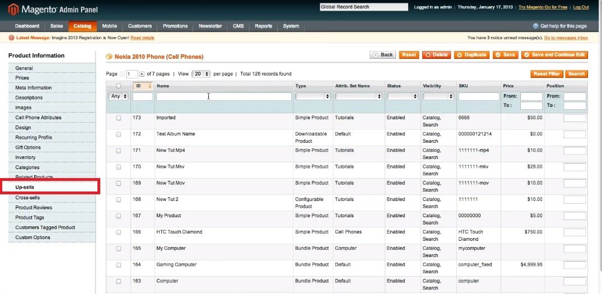Click the Back button
The height and width of the screenshot is (294, 602).
pos(383,55)
